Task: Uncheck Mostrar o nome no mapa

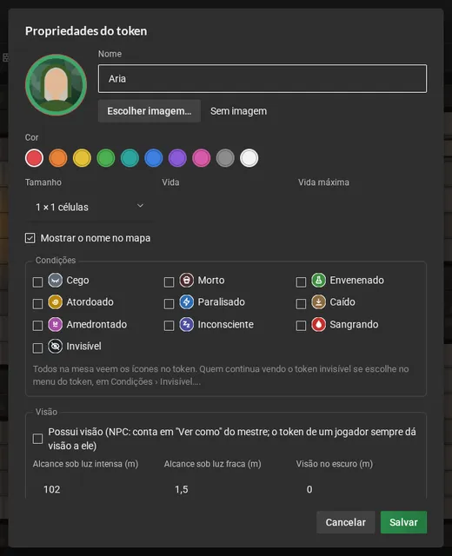Action: (30, 238)
